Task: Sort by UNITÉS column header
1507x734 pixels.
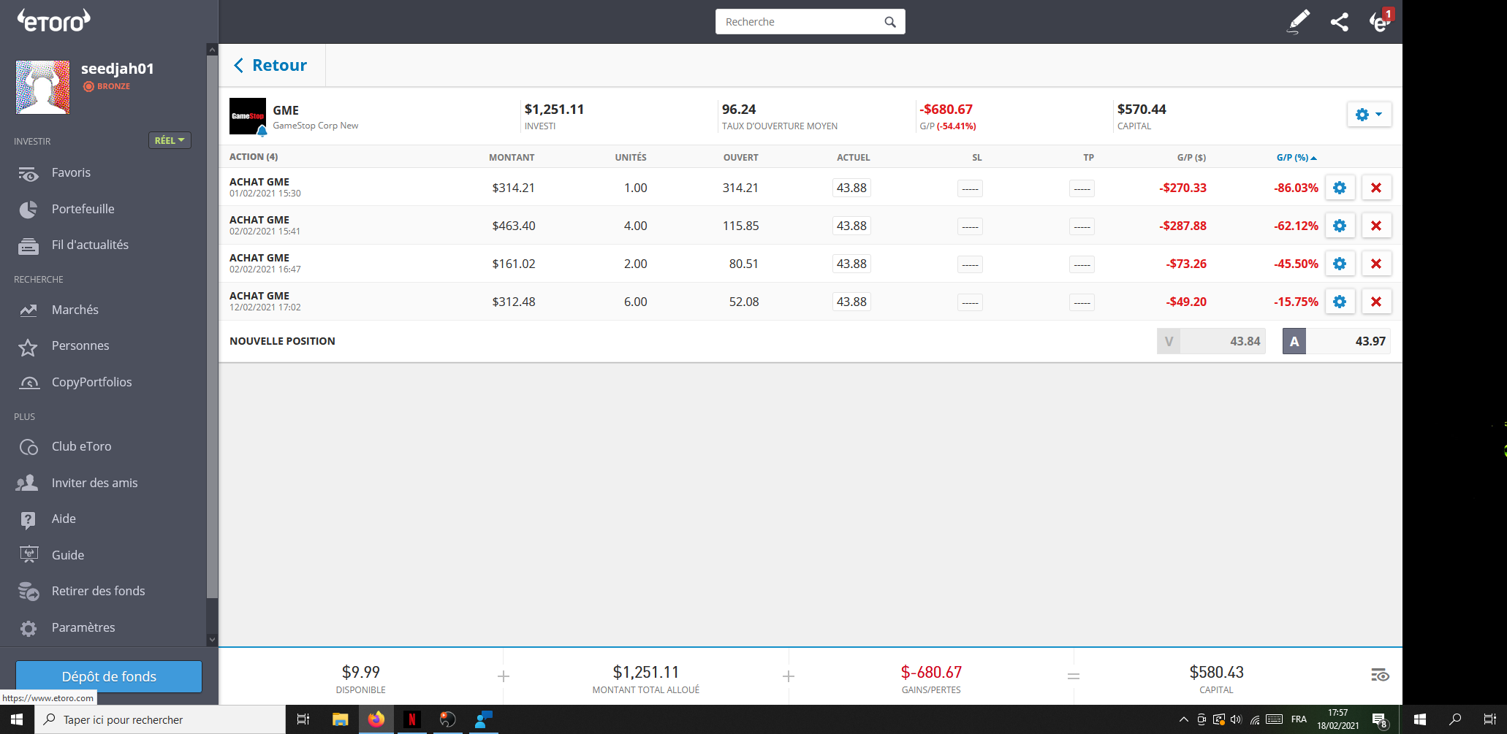Action: (631, 157)
